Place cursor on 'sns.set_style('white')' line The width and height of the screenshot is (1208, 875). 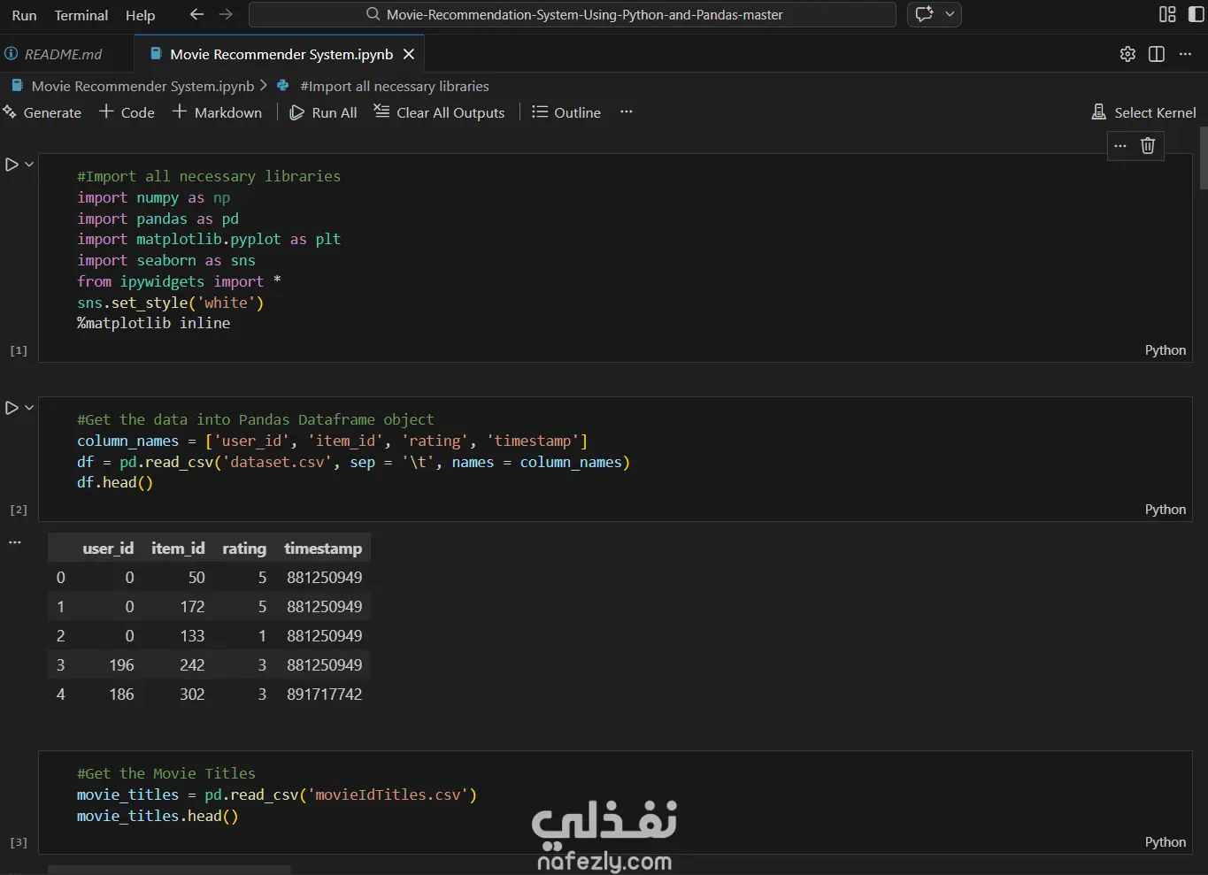pos(170,303)
